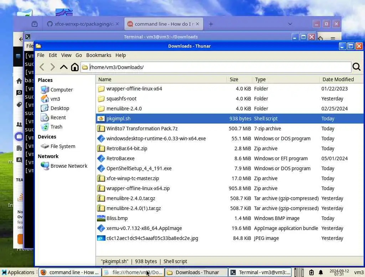The width and height of the screenshot is (365, 277).
Task: Click the battery power icon in tray
Action: click(x=312, y=272)
